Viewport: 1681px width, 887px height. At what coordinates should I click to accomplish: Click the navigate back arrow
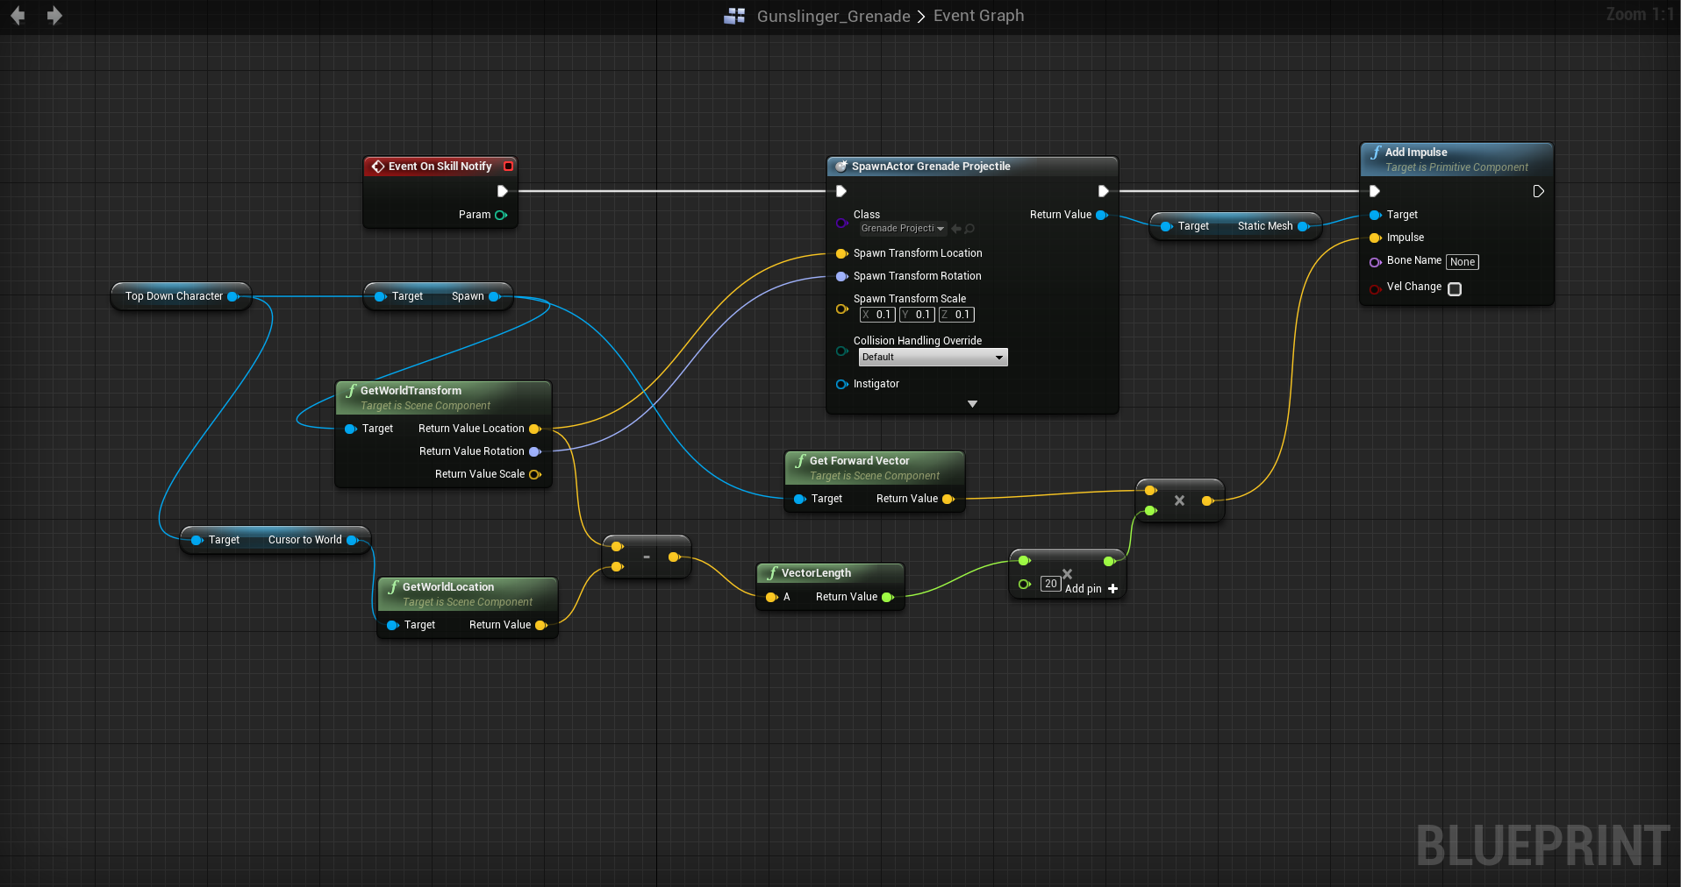(x=18, y=16)
